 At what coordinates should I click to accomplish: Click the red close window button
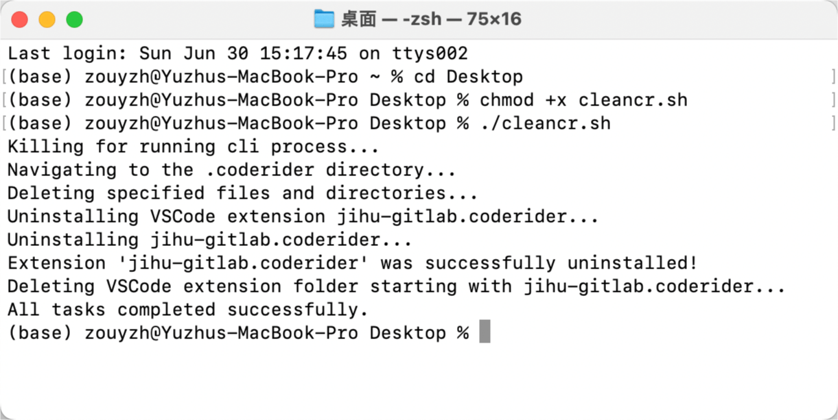[x=20, y=19]
